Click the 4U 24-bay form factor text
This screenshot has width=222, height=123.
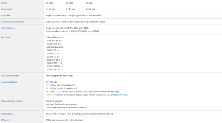91,9
